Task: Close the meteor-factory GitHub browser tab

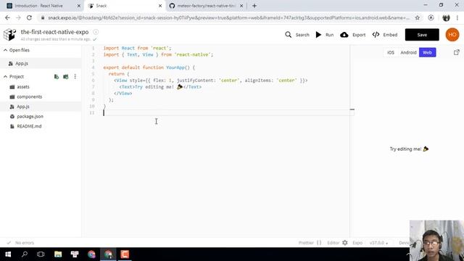Action: click(241, 6)
